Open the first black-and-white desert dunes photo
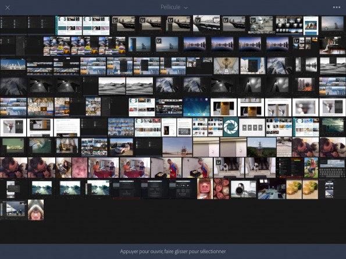 [x=112, y=86]
